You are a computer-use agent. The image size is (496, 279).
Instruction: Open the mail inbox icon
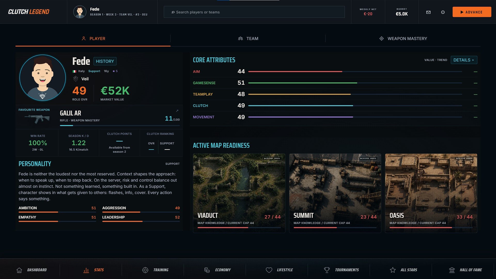click(428, 12)
